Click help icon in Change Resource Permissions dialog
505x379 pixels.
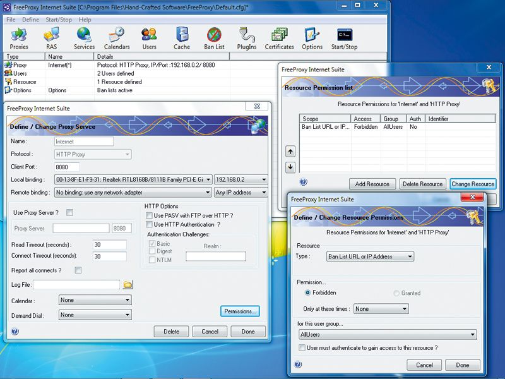(x=298, y=364)
